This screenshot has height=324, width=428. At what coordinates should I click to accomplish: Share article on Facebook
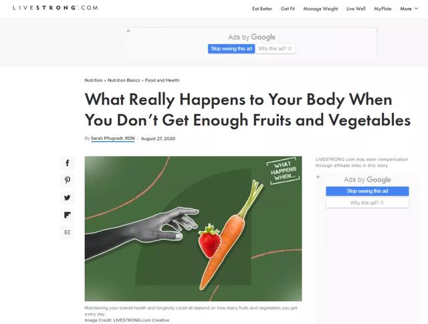pyautogui.click(x=68, y=163)
